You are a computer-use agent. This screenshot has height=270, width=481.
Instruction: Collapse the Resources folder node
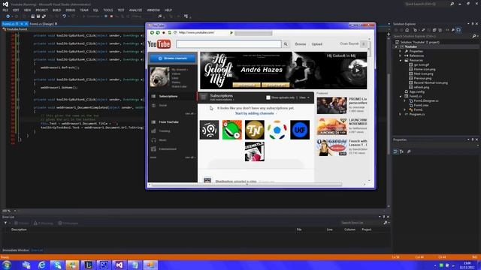click(401, 60)
